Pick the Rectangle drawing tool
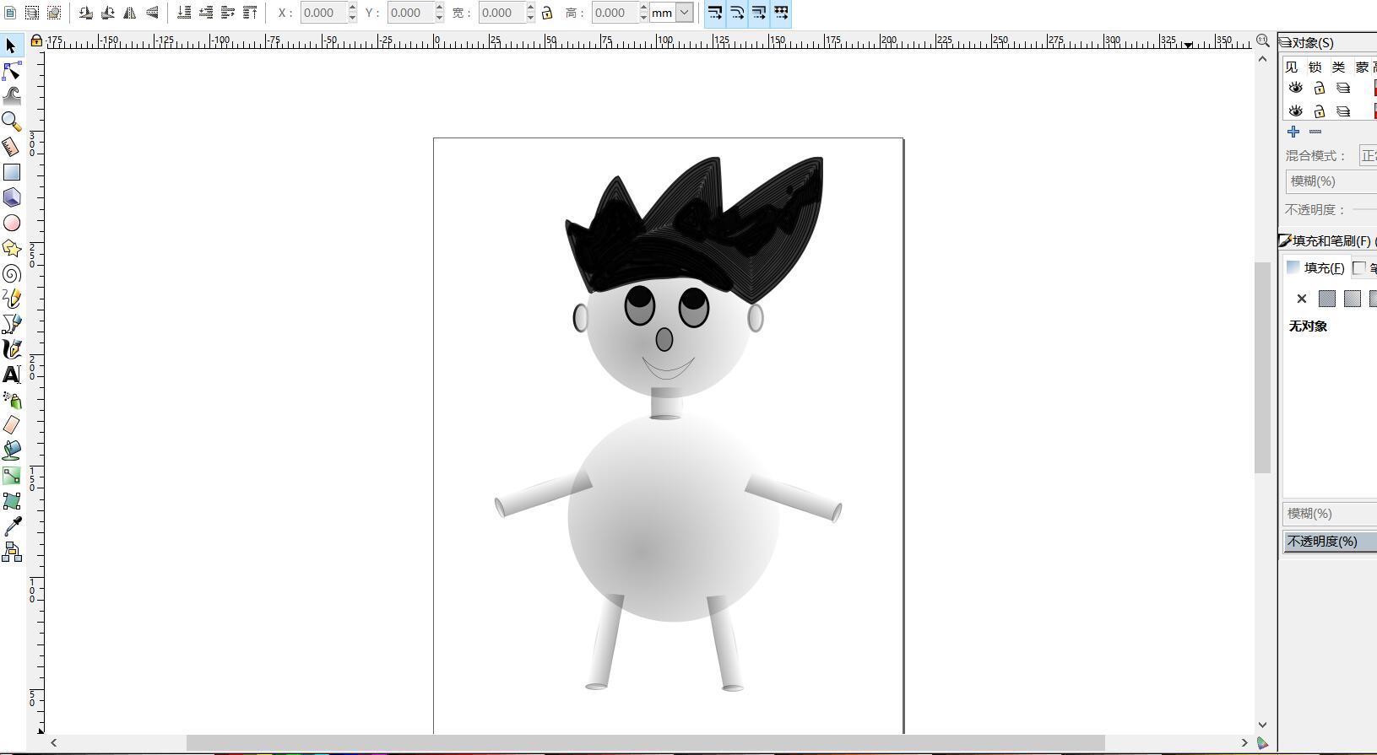The height and width of the screenshot is (755, 1377). (12, 172)
